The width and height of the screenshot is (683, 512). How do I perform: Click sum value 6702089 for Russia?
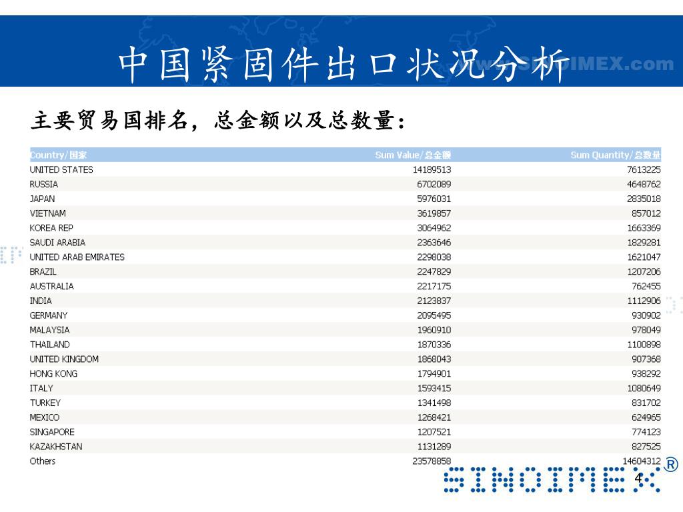pyautogui.click(x=434, y=184)
